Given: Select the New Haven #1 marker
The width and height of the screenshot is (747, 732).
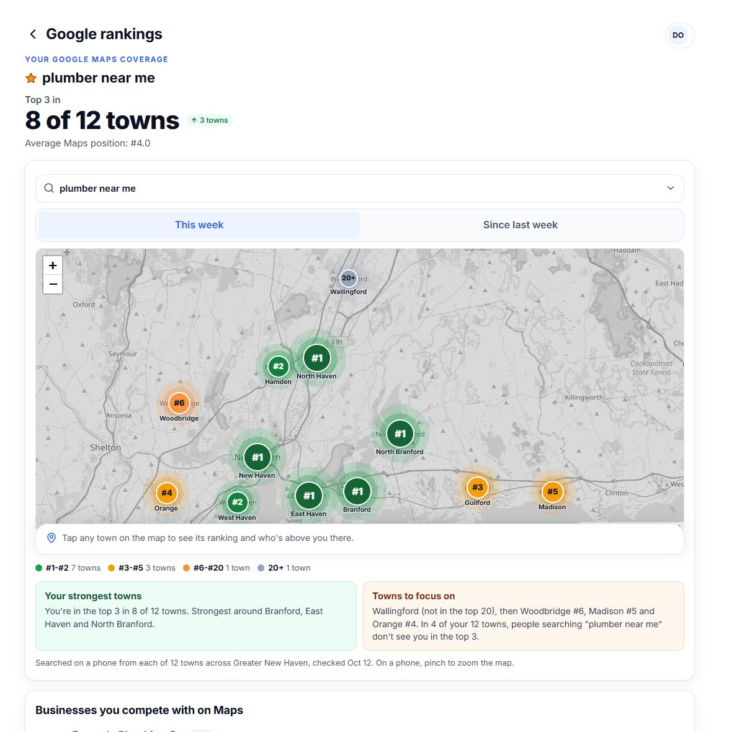Looking at the screenshot, I should click(x=257, y=457).
